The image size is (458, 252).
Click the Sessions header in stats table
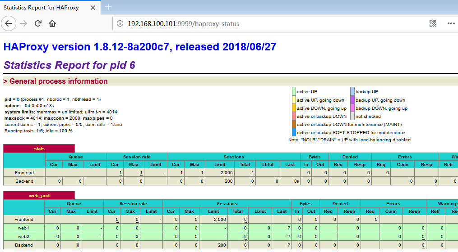tap(234, 157)
